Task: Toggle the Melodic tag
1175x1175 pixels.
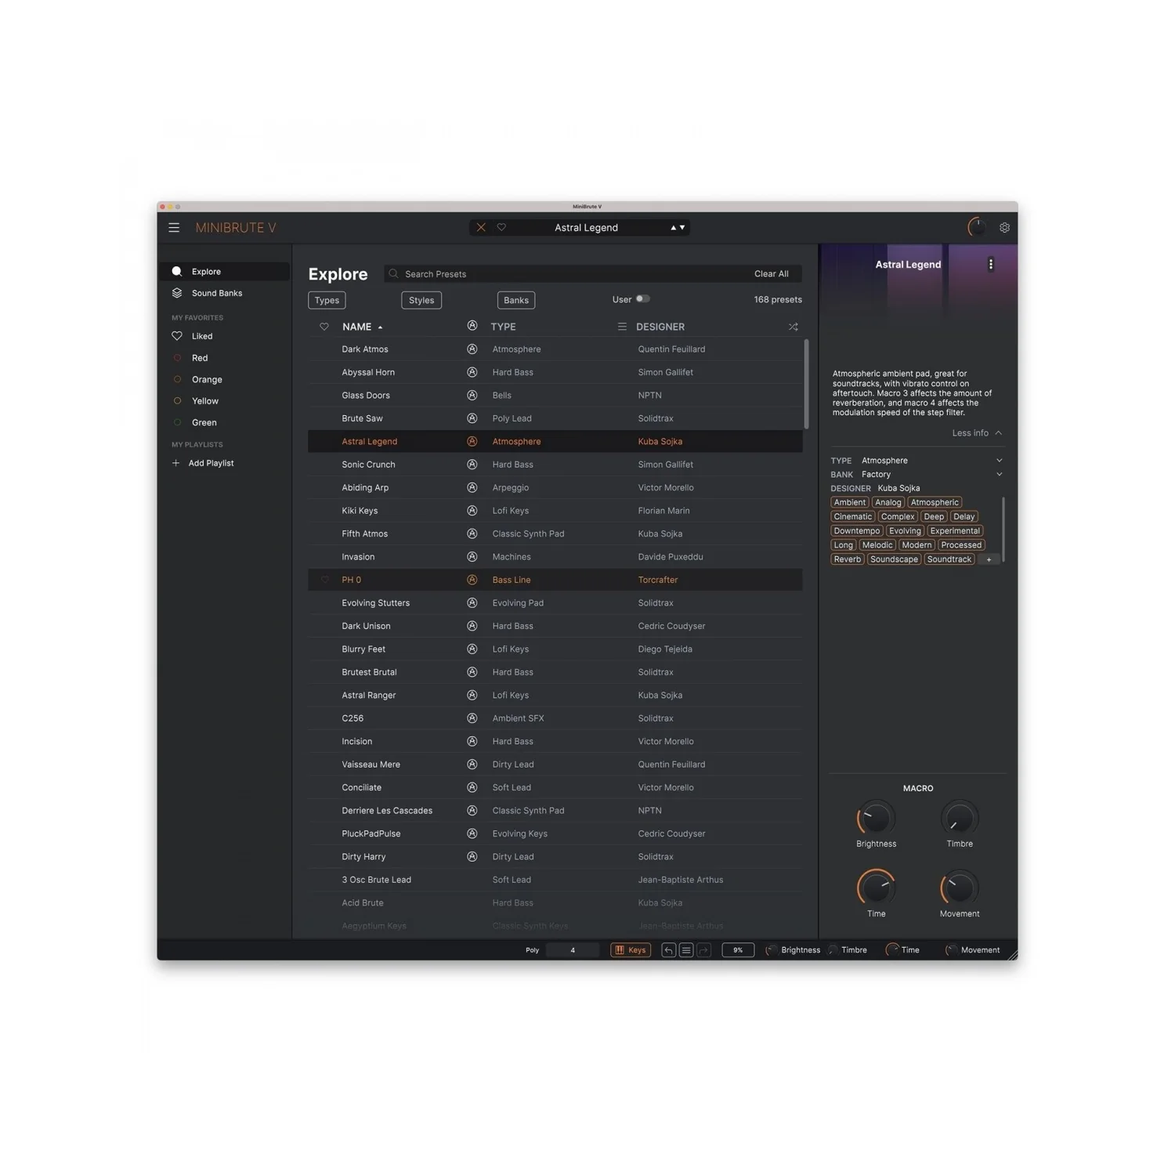Action: (x=877, y=545)
